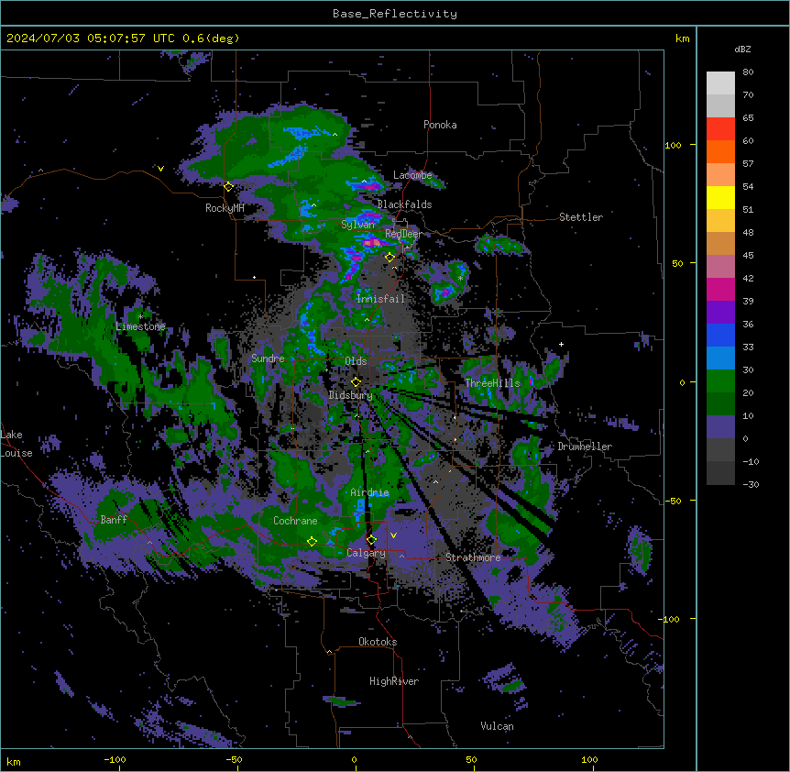Click the Cochrane city label

(295, 521)
